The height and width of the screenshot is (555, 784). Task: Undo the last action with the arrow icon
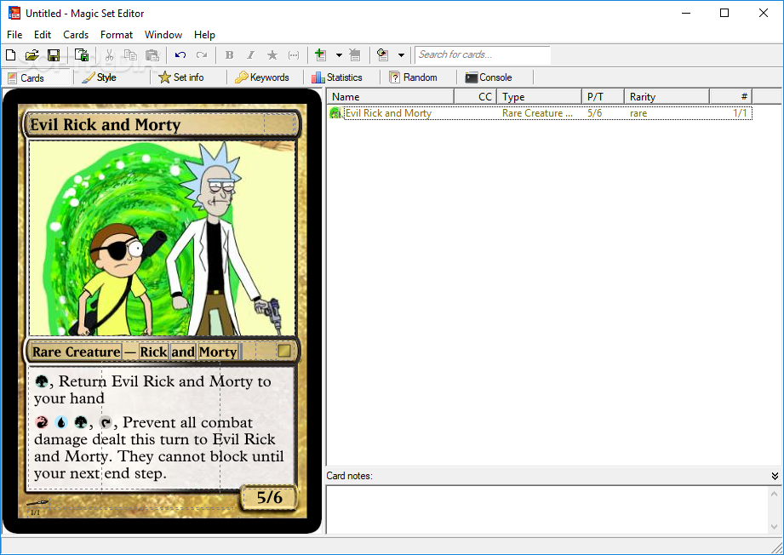180,55
